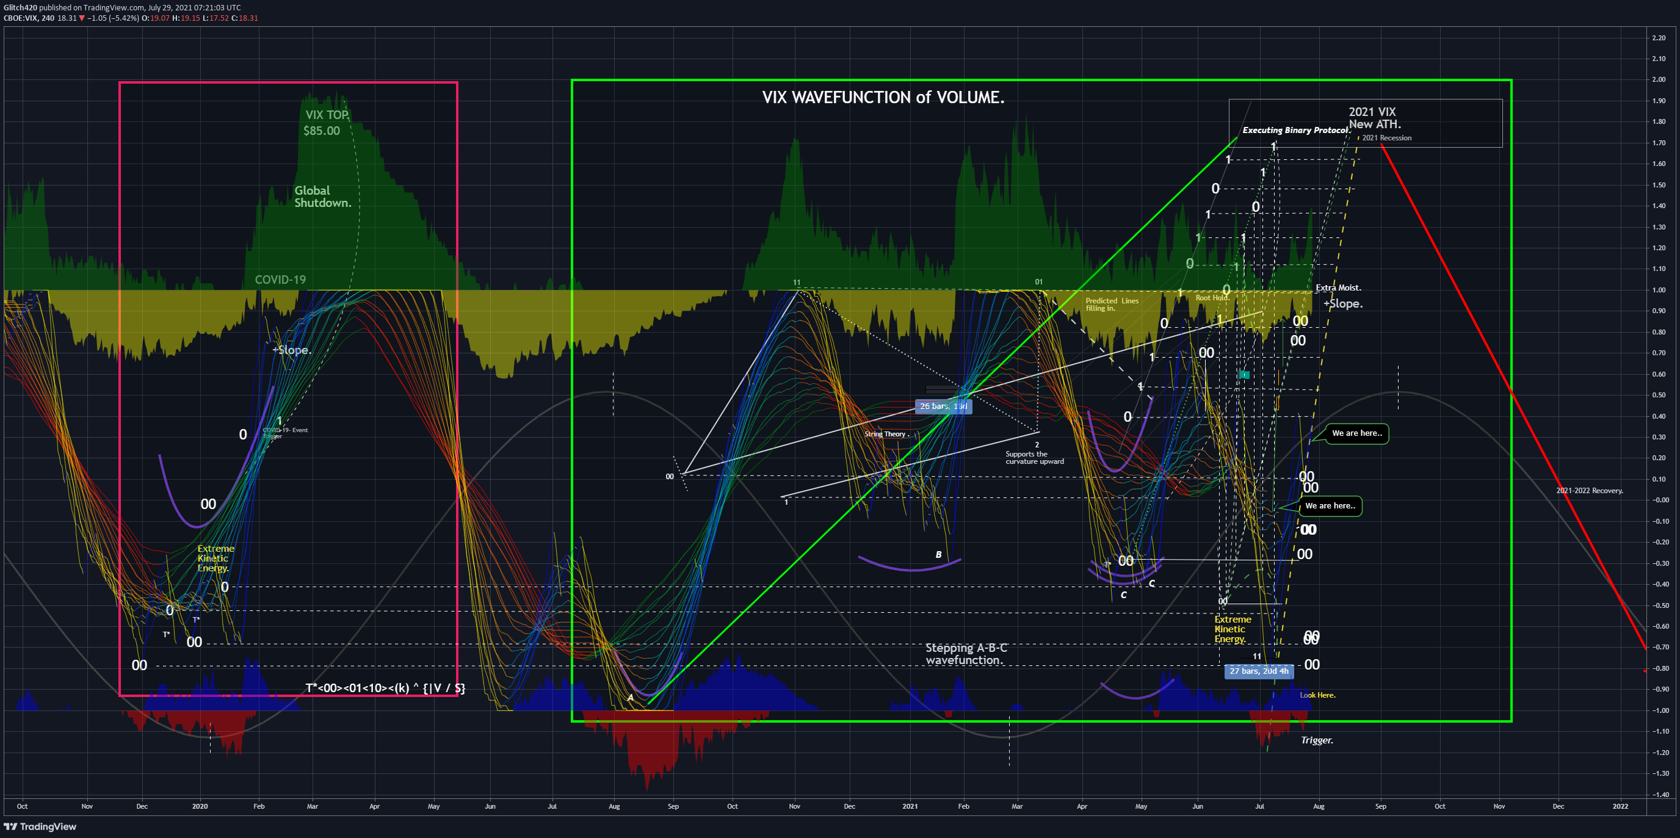Click the 2.20 value on price axis
This screenshot has height=838, width=1680.
1659,38
